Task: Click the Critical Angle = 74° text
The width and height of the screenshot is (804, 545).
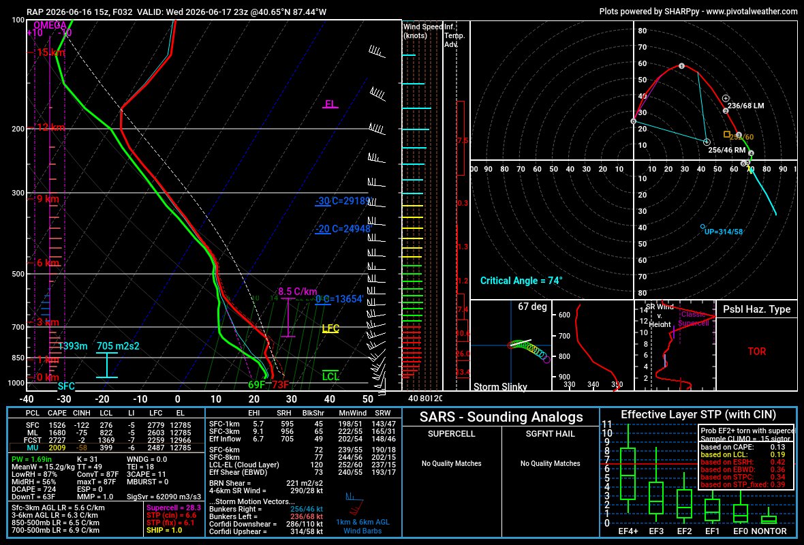Action: tap(521, 281)
